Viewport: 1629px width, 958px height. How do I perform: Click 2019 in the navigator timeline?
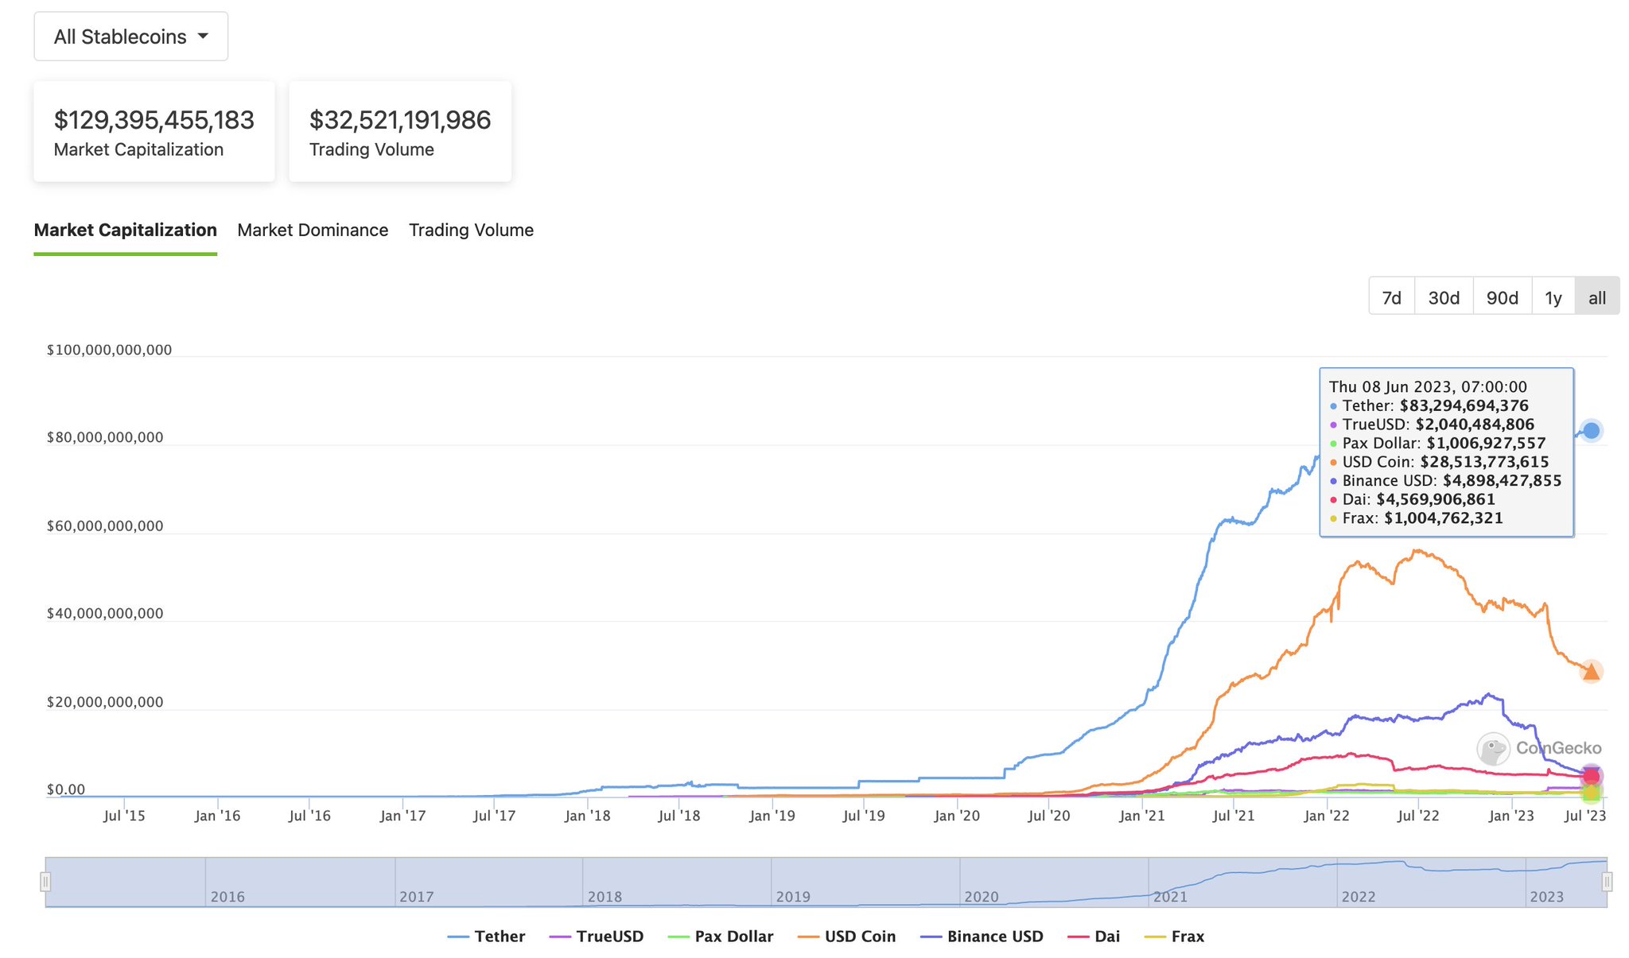[x=793, y=897]
